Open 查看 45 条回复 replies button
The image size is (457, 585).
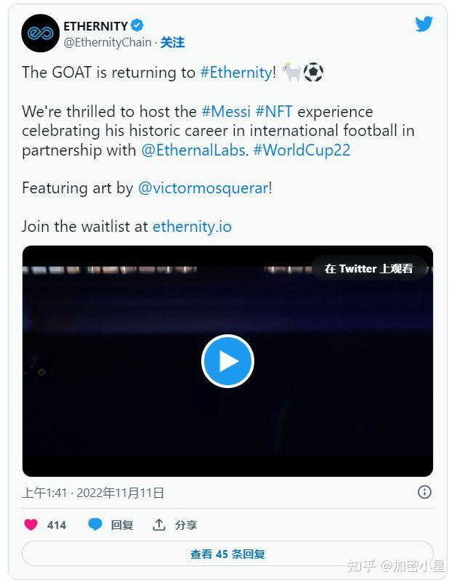tap(228, 553)
